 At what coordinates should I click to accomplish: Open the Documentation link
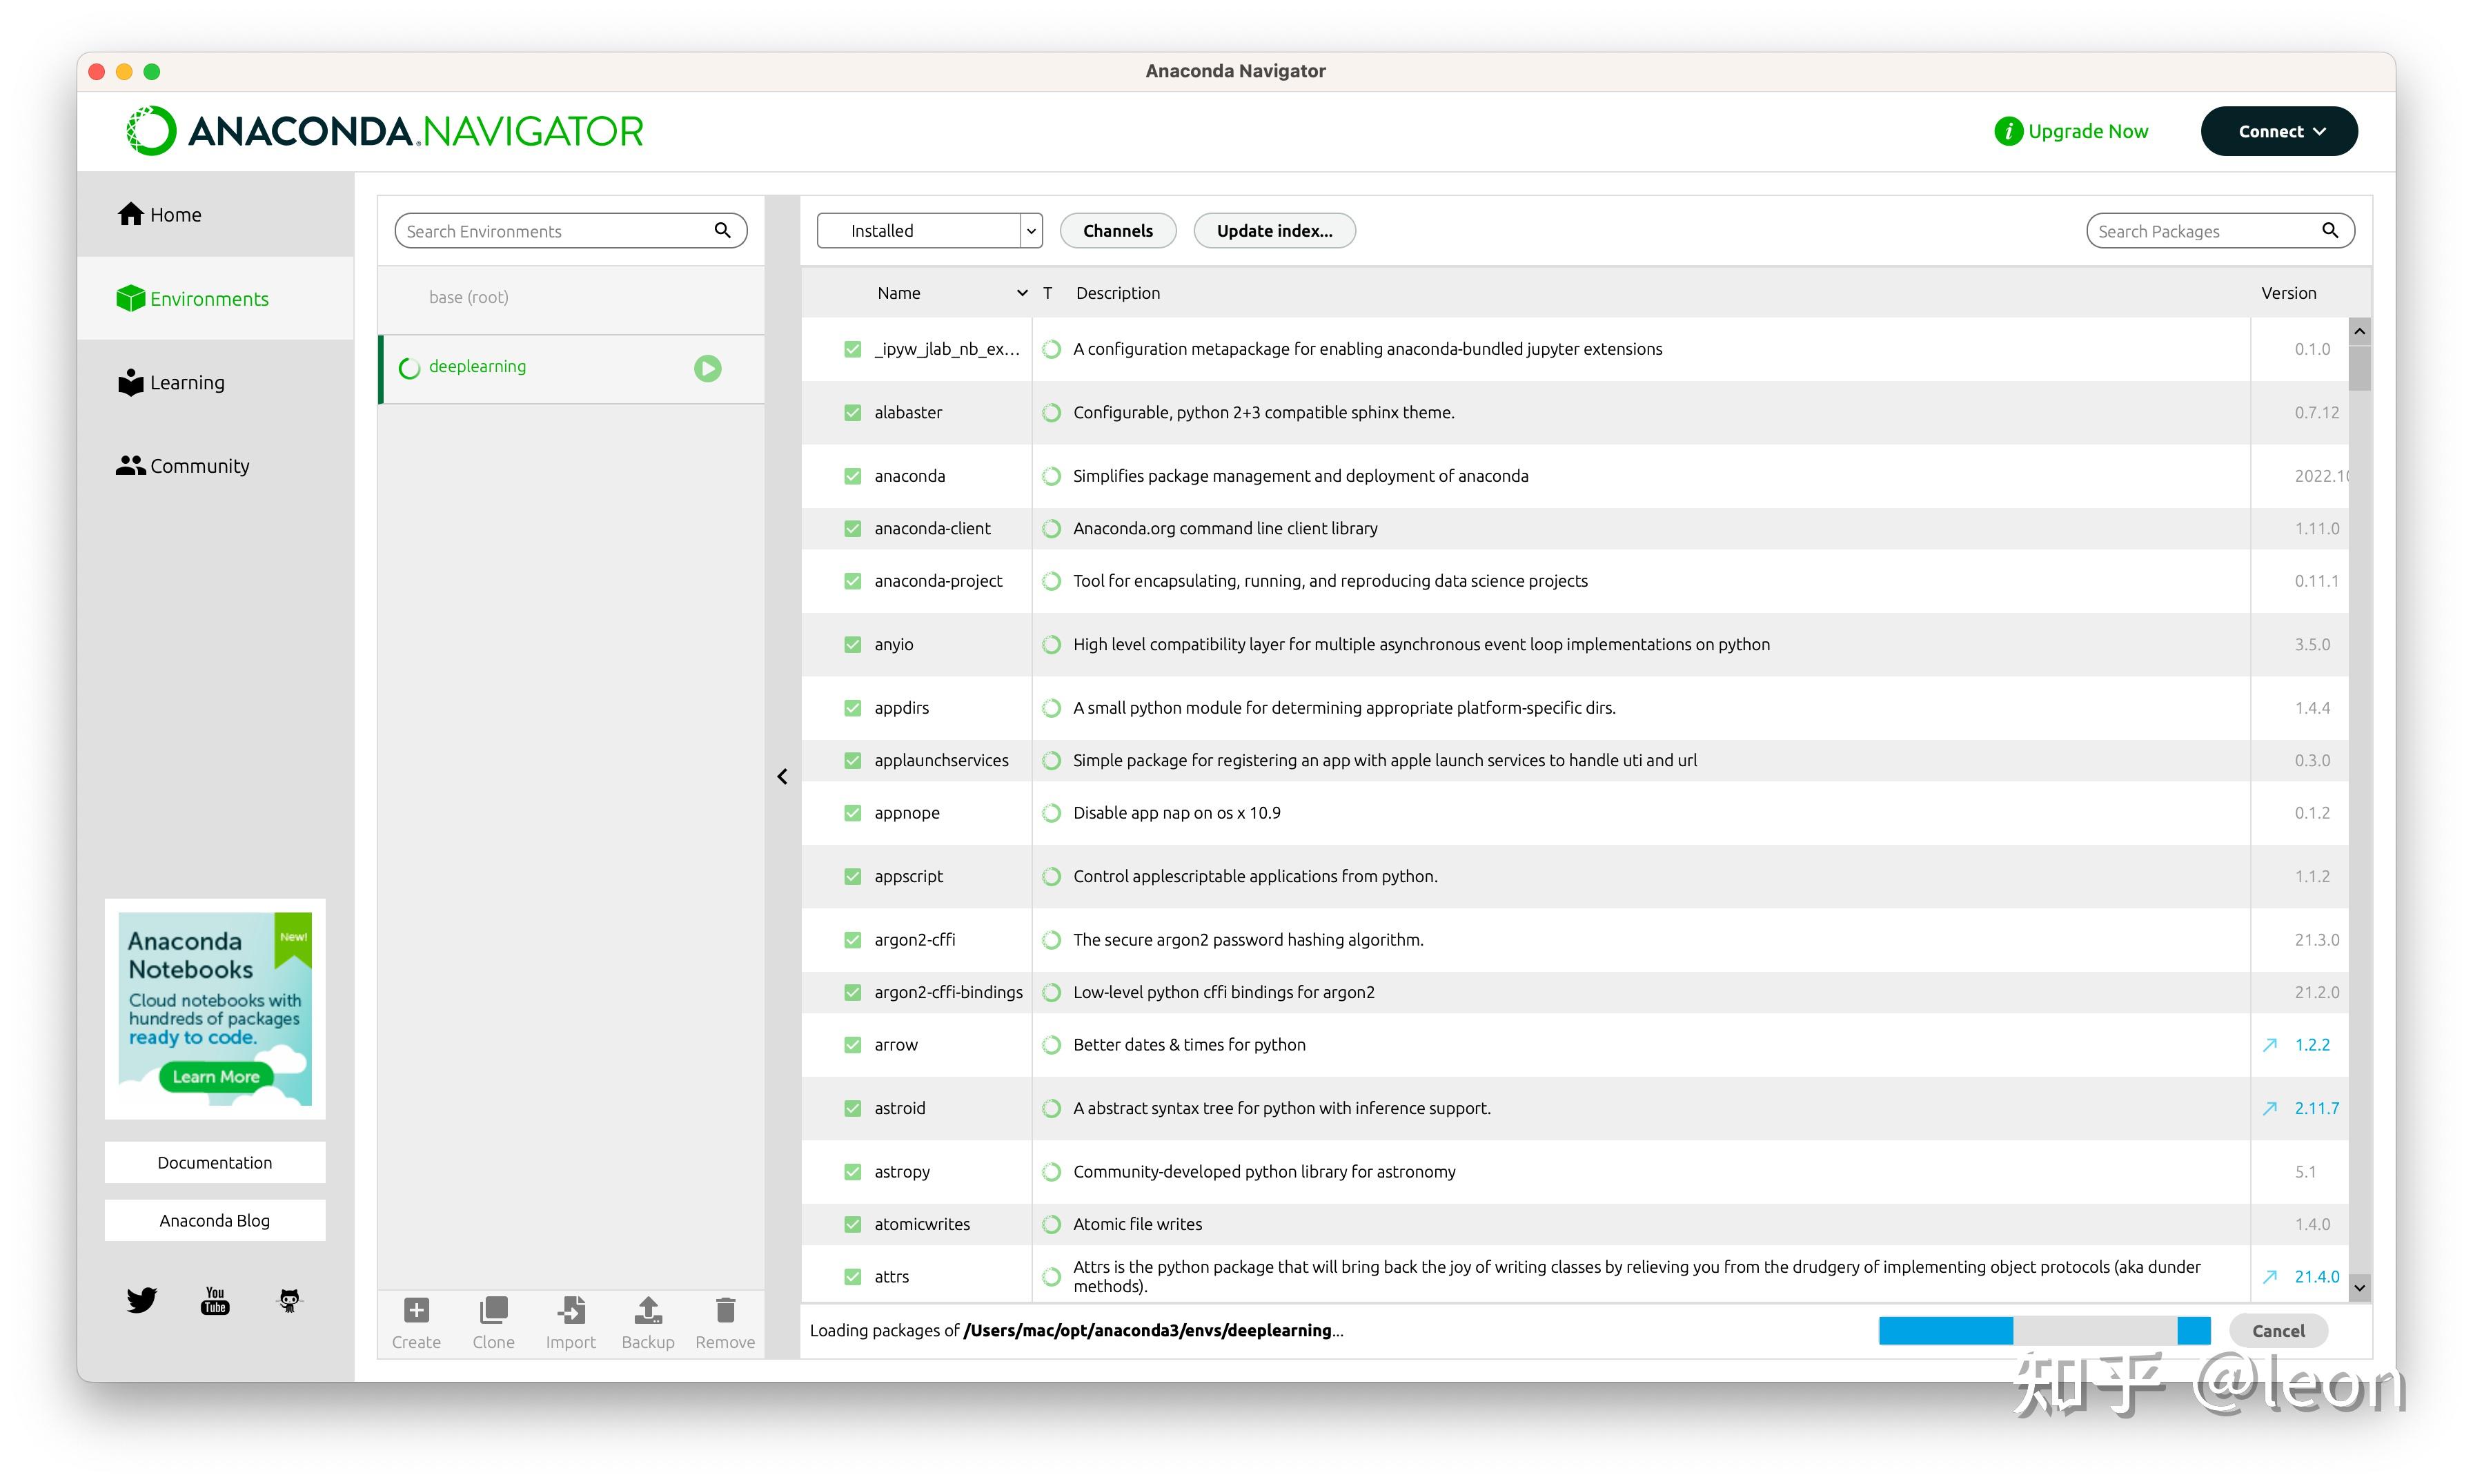click(x=215, y=1163)
